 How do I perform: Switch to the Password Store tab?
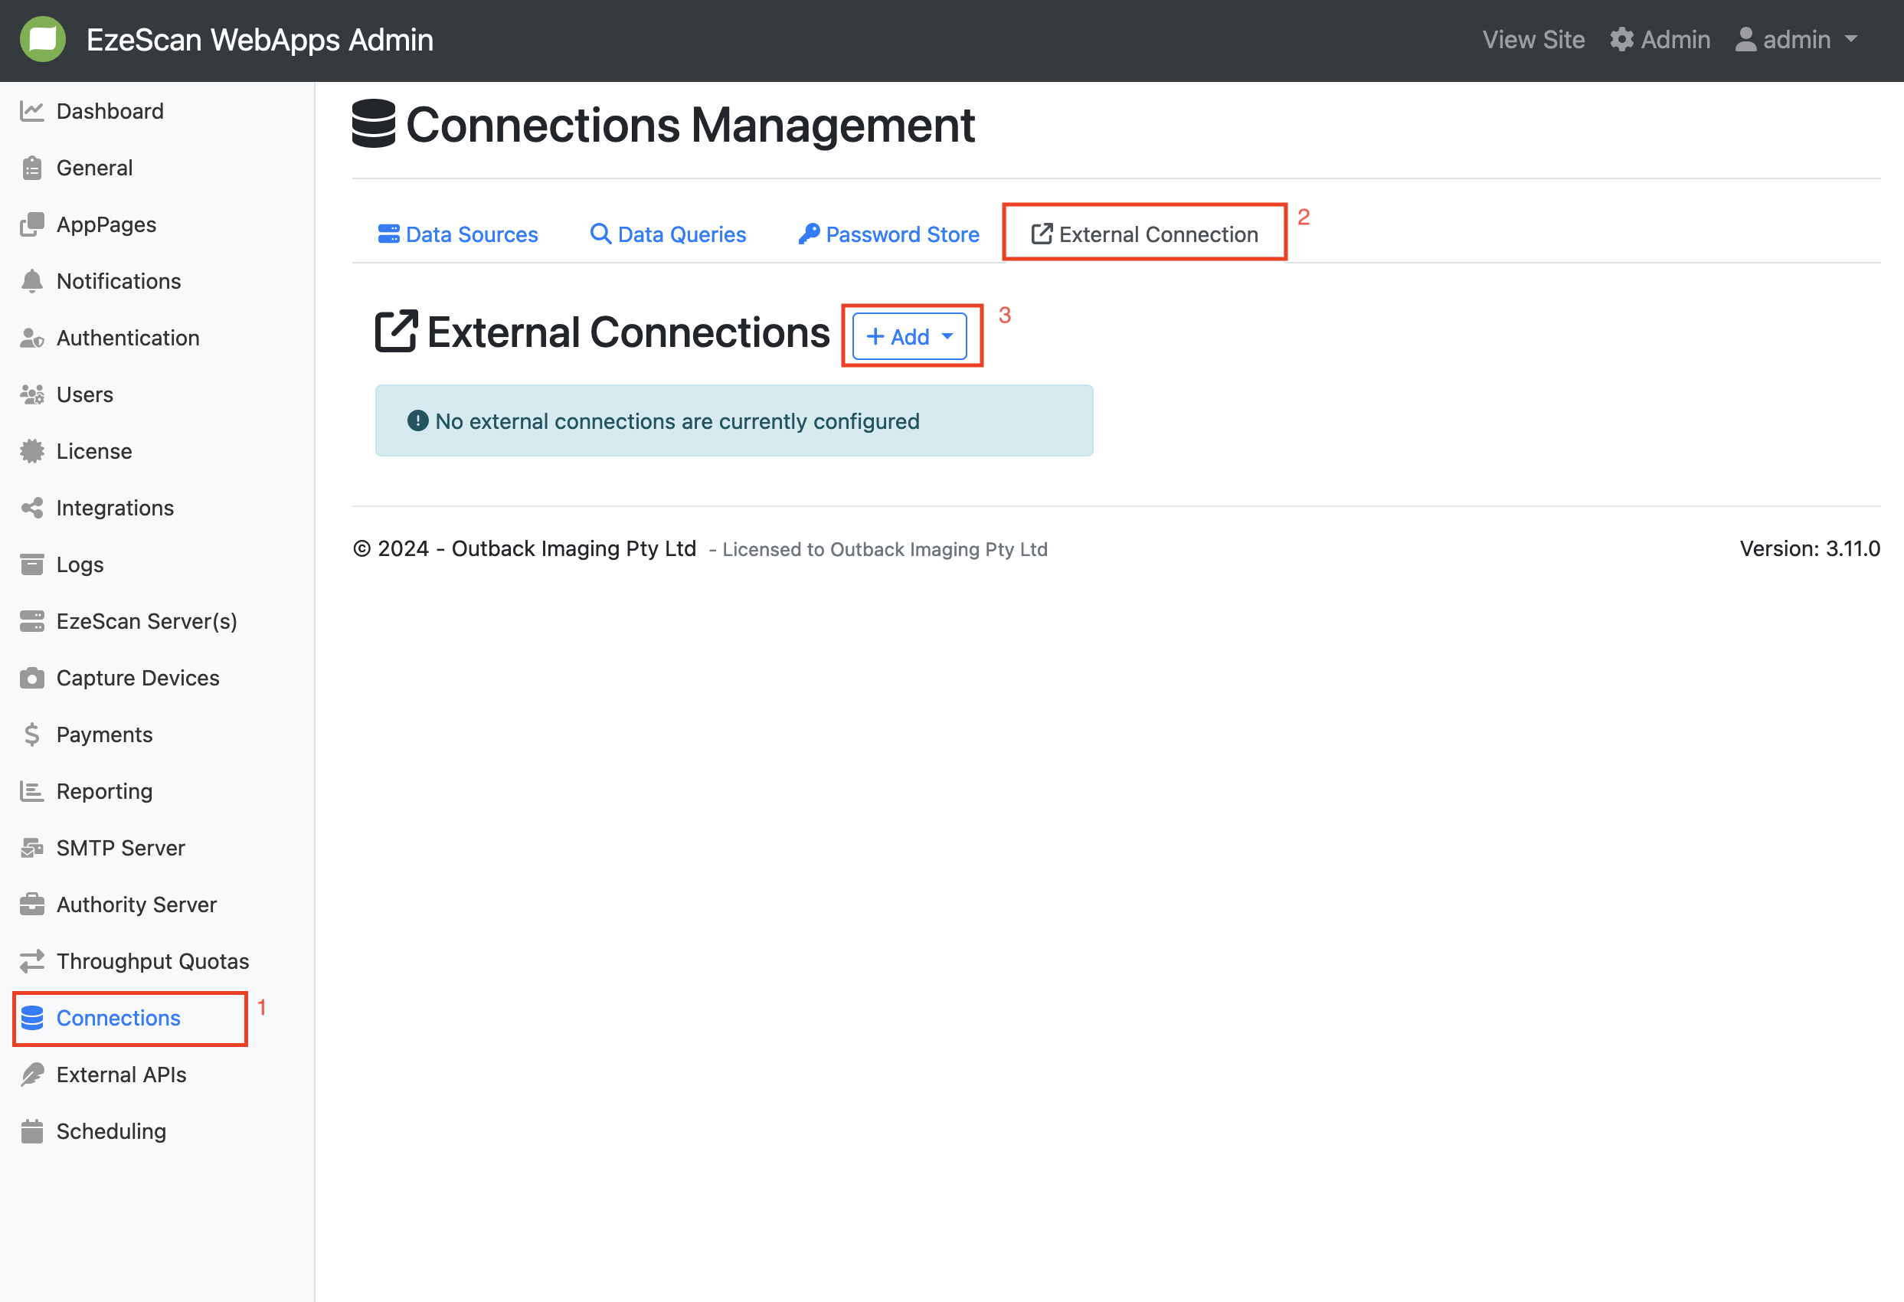point(889,234)
